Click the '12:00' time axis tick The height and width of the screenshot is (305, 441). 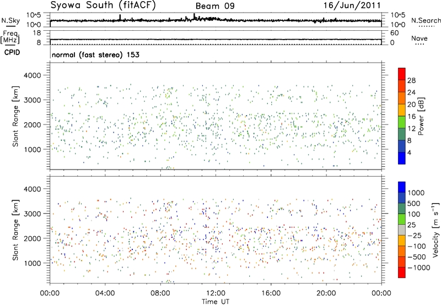(216, 293)
